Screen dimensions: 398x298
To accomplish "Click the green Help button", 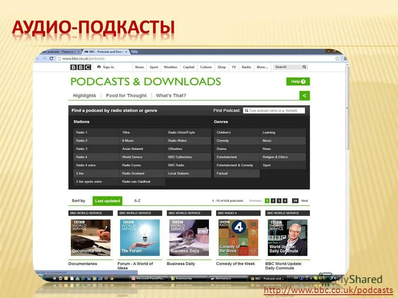I will point(298,82).
